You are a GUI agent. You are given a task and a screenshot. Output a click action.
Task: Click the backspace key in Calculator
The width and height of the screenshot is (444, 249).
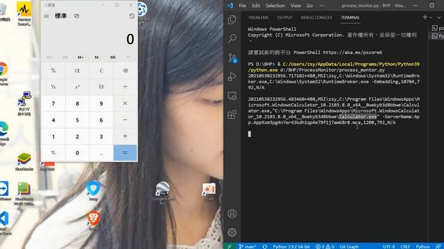[x=125, y=71]
